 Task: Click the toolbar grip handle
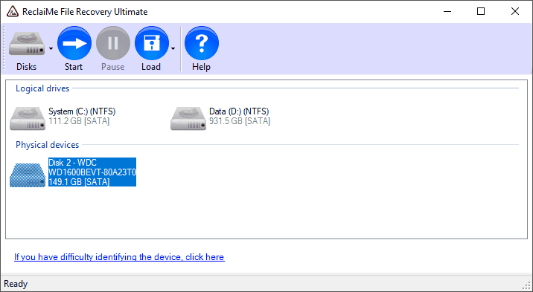click(4, 48)
